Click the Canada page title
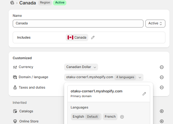This screenshot has width=173, height=124. click(28, 3)
